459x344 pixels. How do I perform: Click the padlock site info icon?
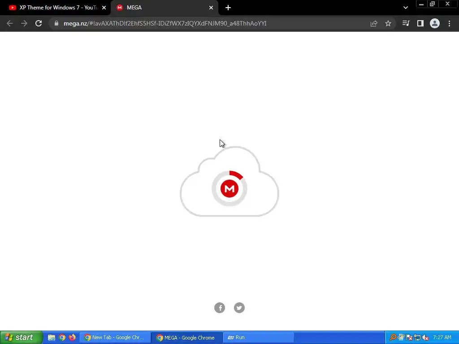[56, 23]
